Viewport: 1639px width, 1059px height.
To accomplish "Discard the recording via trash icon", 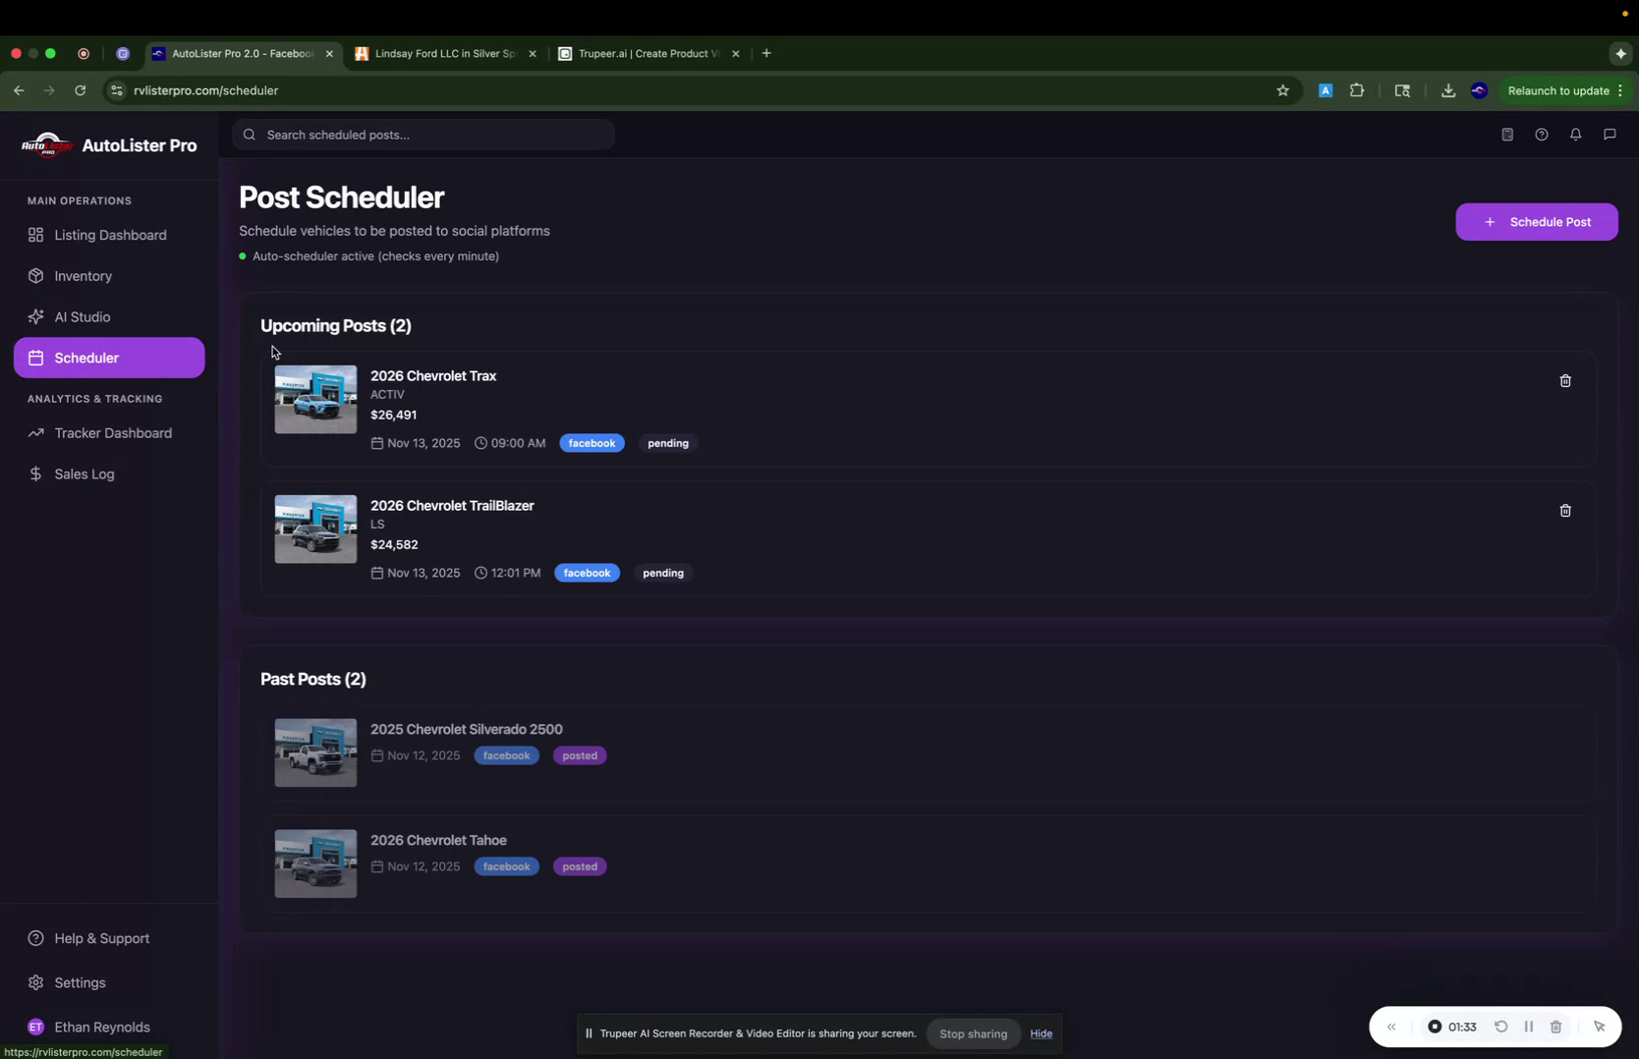I will (1556, 1026).
